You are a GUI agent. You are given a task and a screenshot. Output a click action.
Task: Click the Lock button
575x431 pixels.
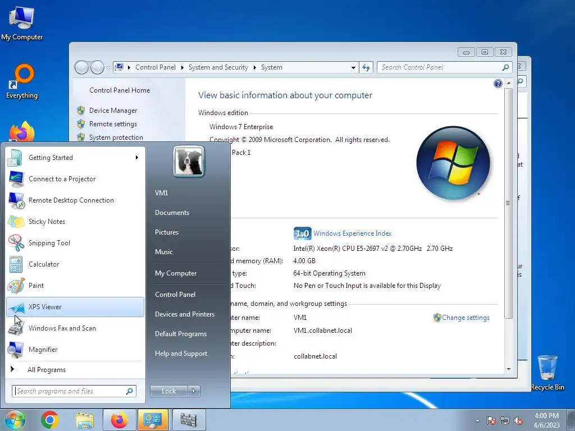click(168, 391)
